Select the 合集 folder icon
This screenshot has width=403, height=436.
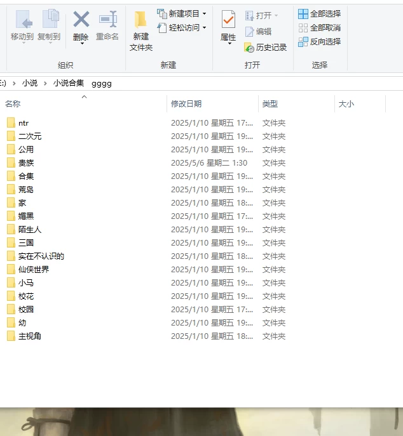coord(11,176)
